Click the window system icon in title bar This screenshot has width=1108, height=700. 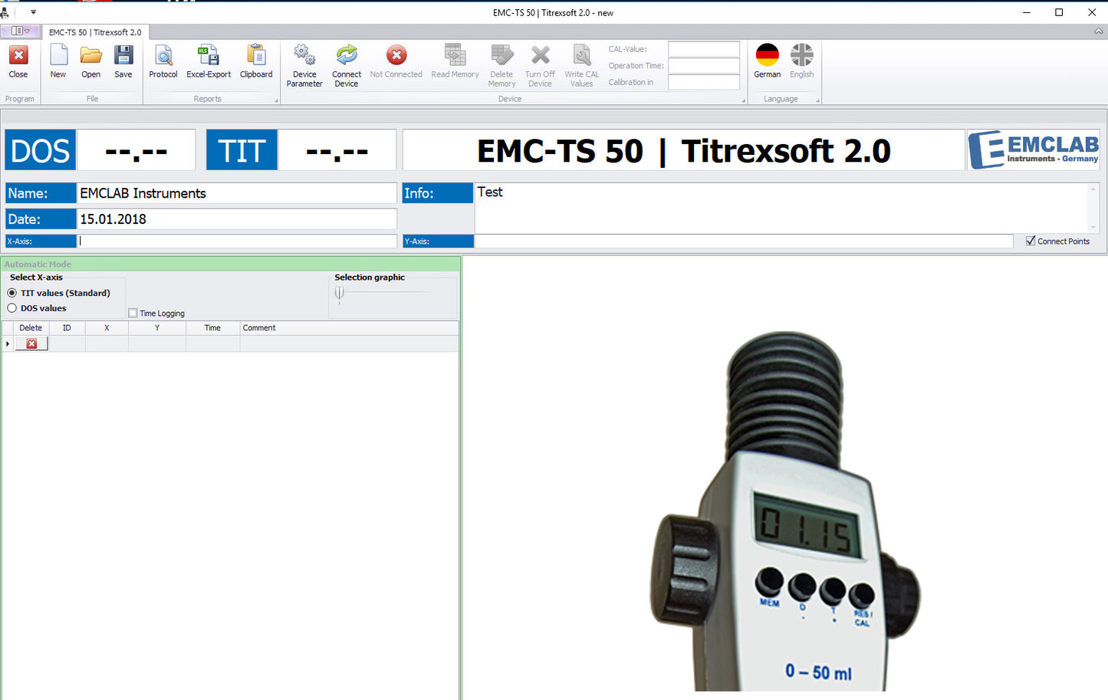click(5, 12)
